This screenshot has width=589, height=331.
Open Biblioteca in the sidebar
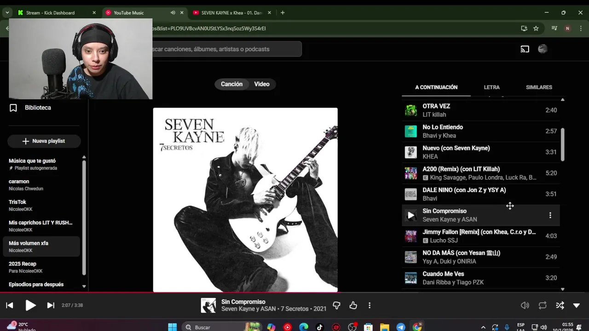[x=38, y=108]
